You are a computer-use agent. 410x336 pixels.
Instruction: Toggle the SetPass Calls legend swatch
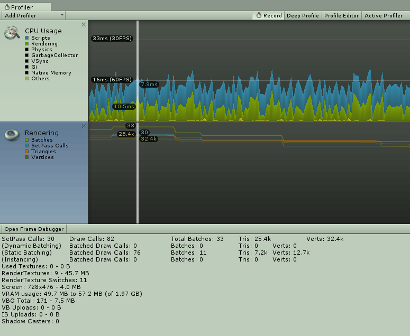pos(26,145)
